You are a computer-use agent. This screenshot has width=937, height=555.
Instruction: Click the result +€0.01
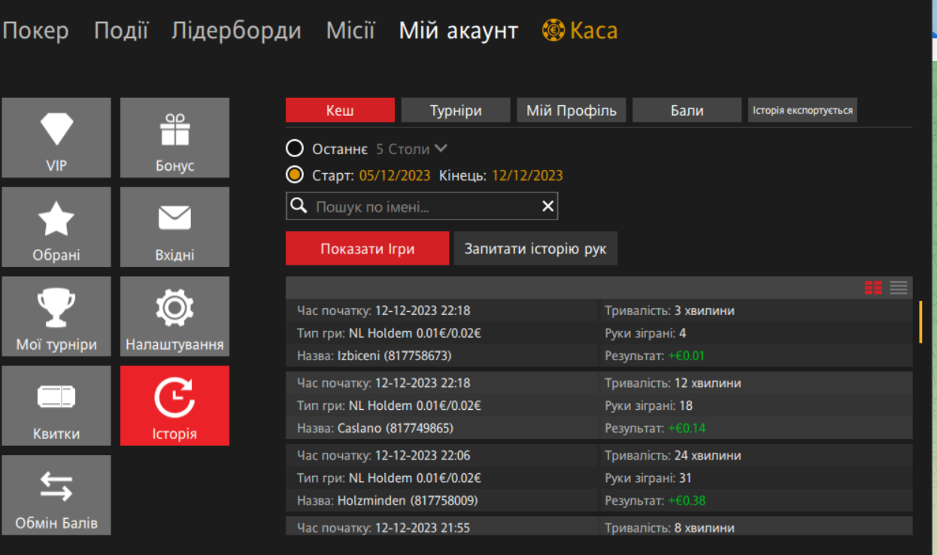(687, 356)
